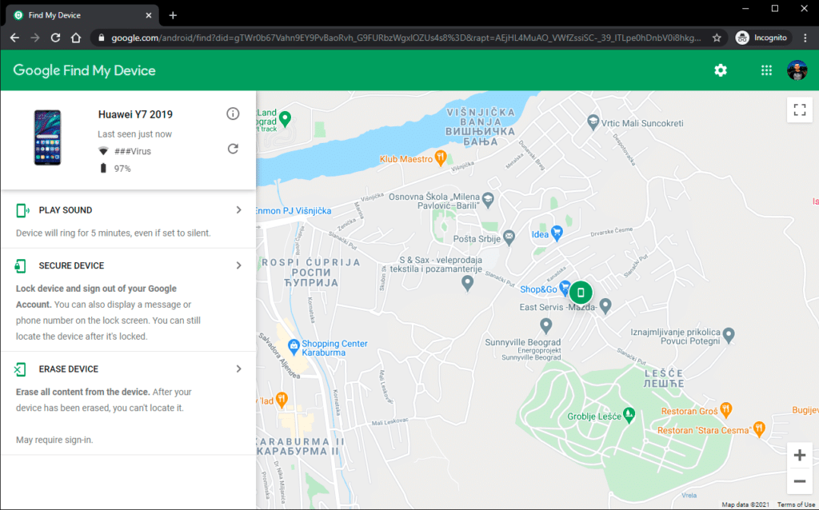Click the Huawei Y7 2019 phone thumbnail
Image resolution: width=819 pixels, height=510 pixels.
click(x=47, y=137)
